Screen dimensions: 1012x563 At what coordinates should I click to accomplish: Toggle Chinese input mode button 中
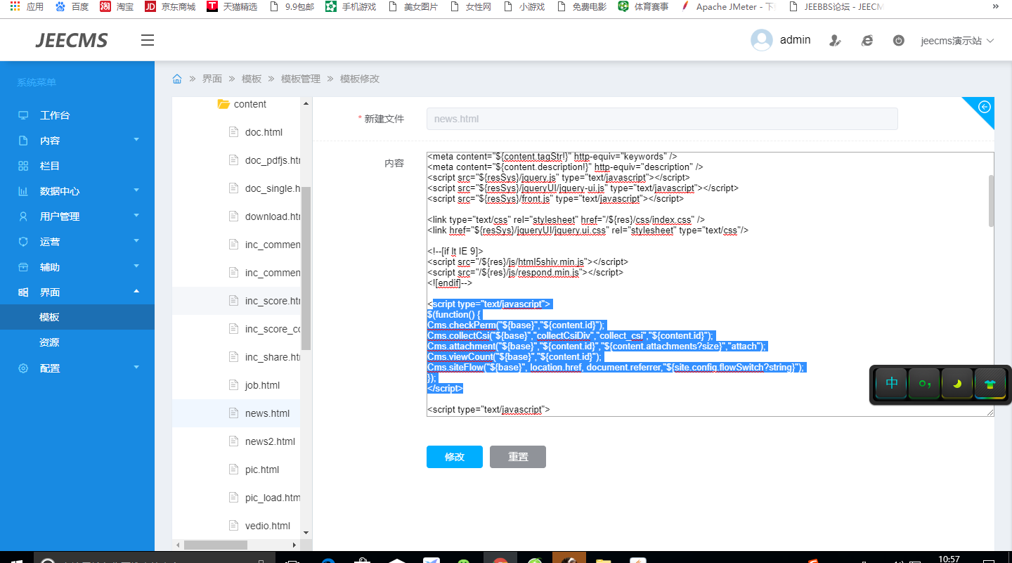click(x=892, y=384)
